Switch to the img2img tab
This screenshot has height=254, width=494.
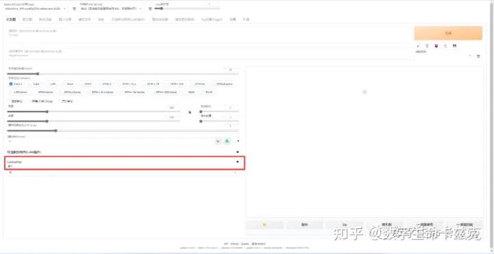[x=27, y=19]
